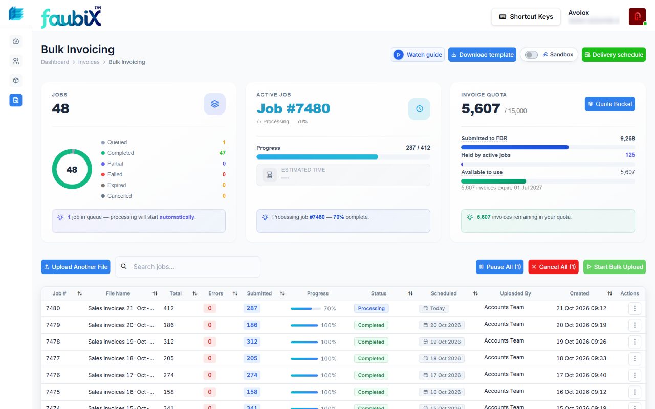
Task: Sort the table by the Status column
Action: (x=410, y=293)
